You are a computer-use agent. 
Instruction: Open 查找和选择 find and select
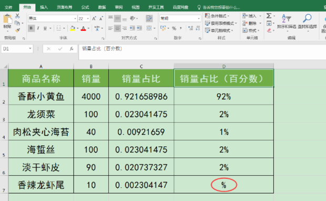click(x=307, y=22)
